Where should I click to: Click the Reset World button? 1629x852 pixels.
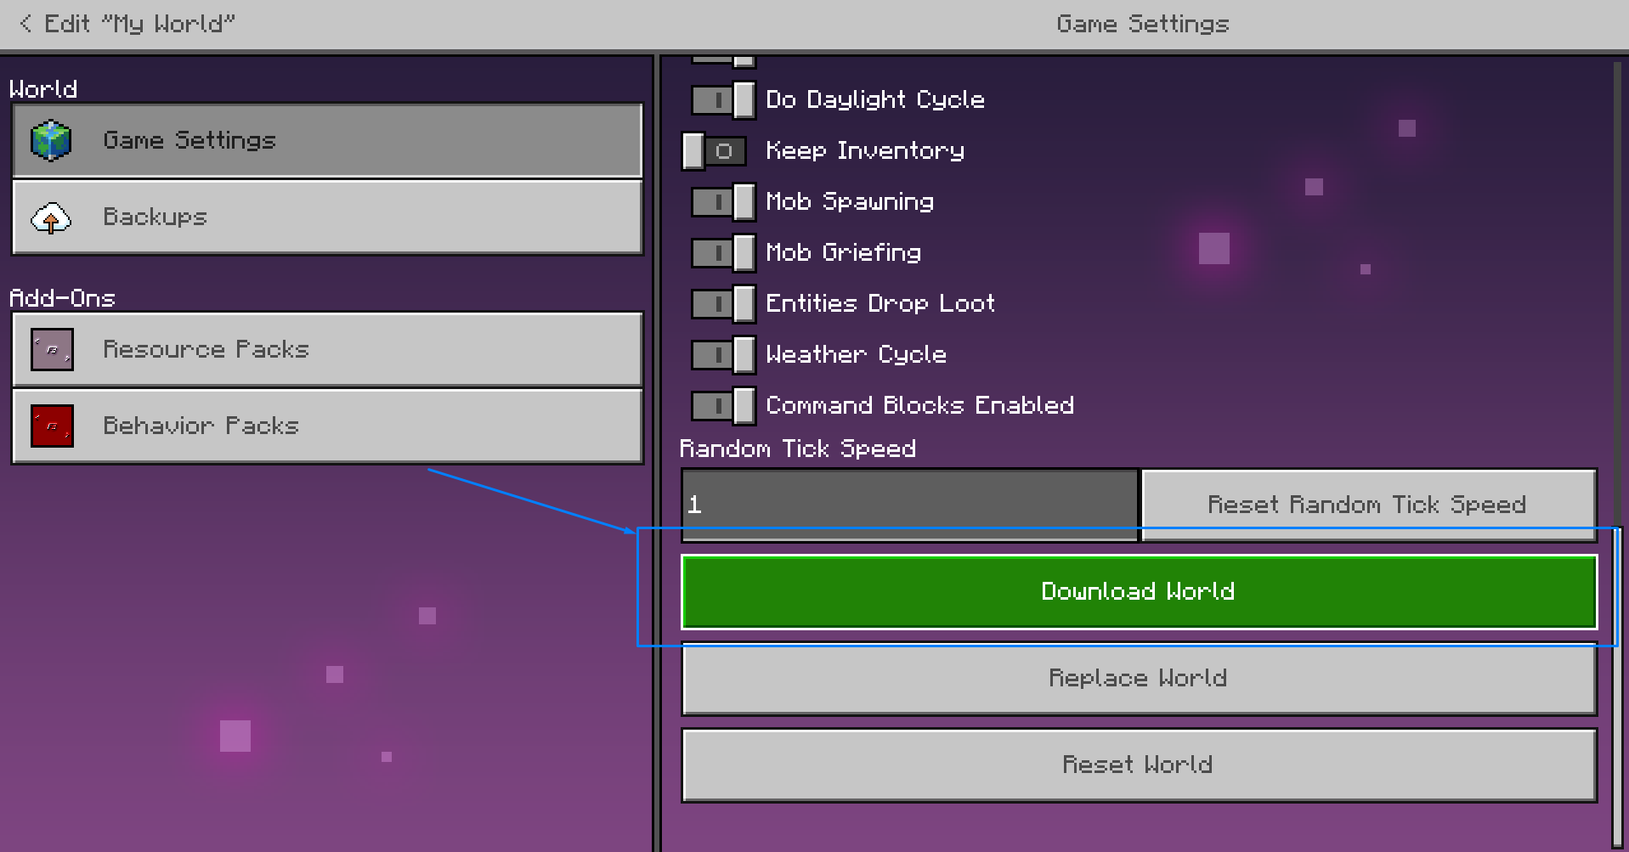[1139, 765]
